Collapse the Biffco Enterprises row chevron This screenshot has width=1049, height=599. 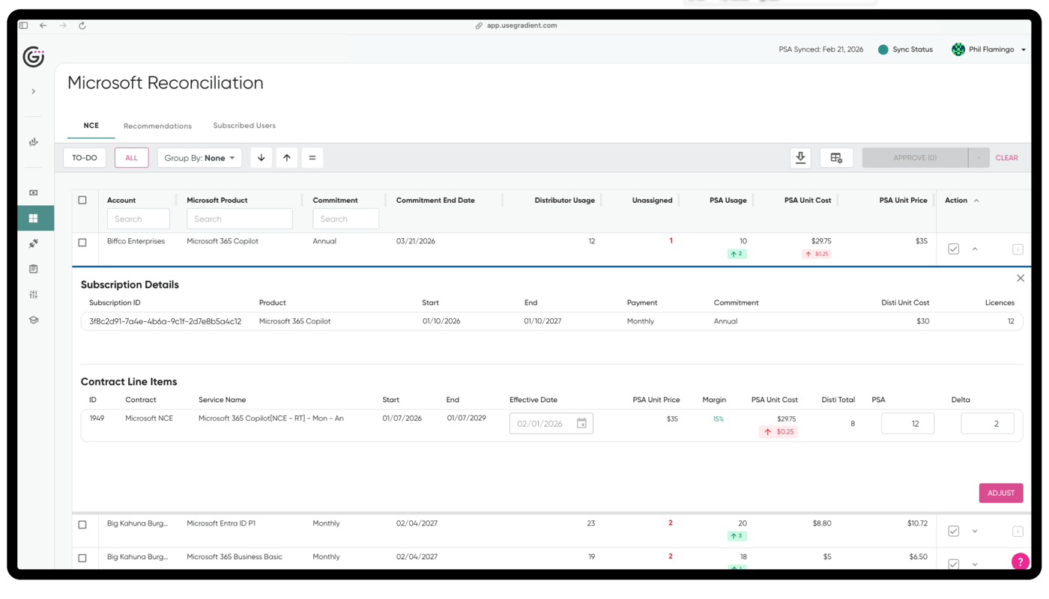click(x=975, y=249)
